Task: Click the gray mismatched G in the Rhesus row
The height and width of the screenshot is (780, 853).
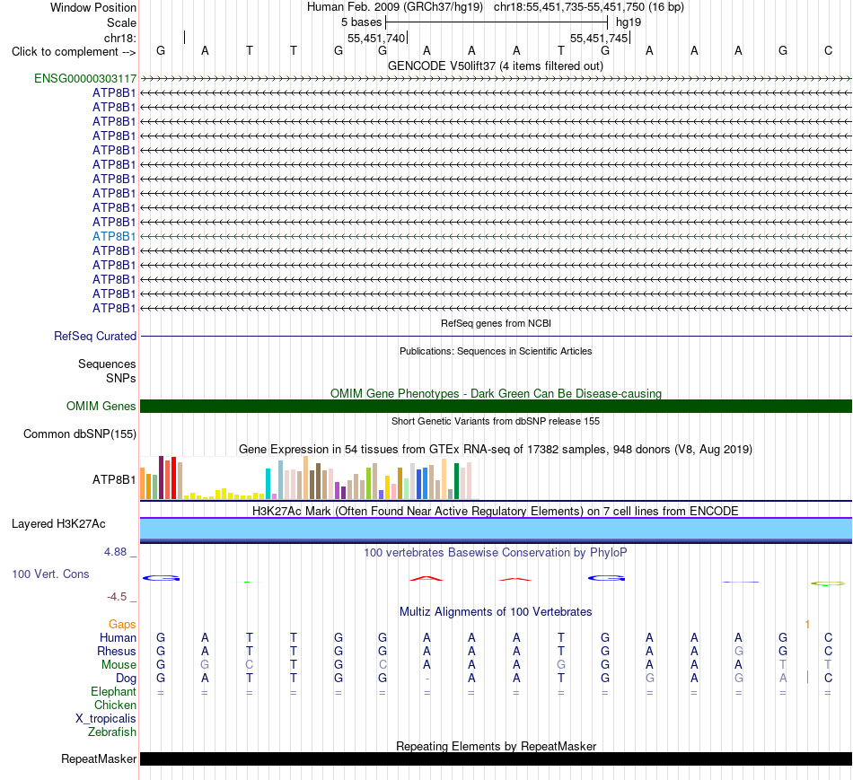Action: (x=738, y=651)
